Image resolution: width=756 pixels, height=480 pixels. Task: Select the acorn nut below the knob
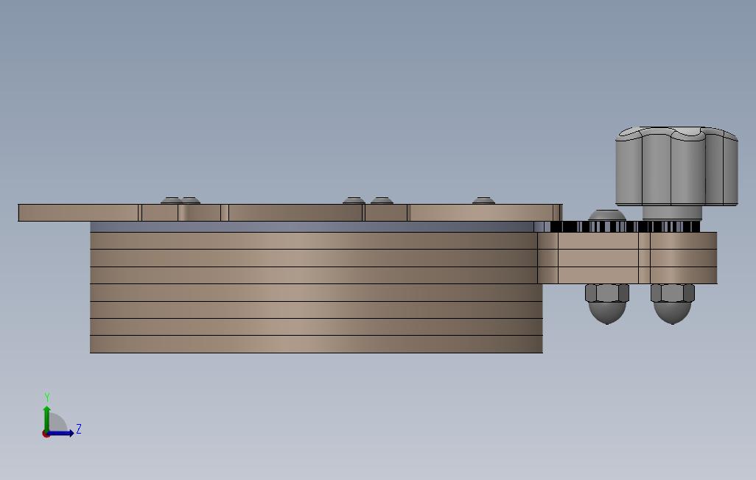tap(673, 303)
